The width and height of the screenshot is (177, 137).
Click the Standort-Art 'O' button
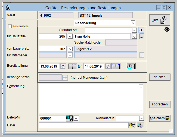(141, 30)
